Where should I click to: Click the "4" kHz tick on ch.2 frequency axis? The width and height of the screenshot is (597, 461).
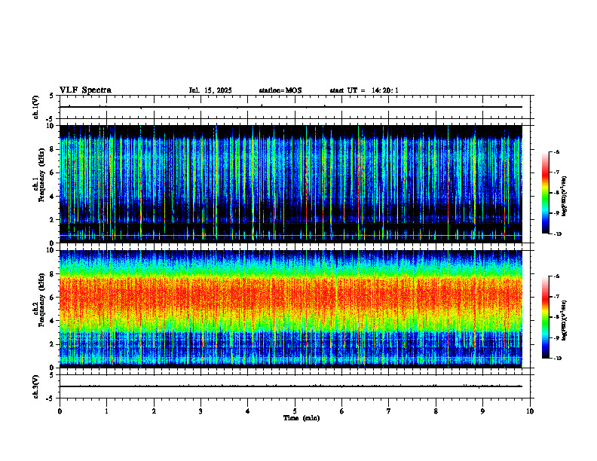(x=53, y=321)
